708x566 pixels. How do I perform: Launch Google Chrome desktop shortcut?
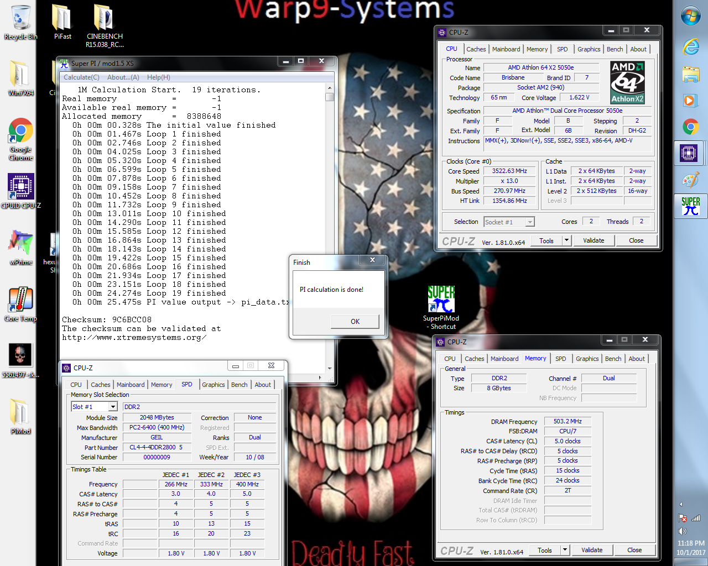[20, 139]
